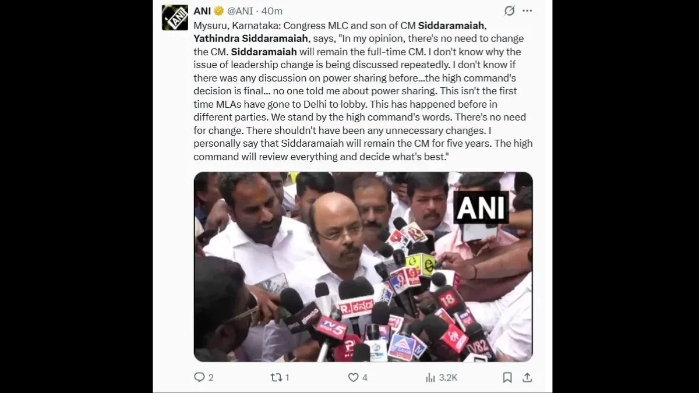Click the 3.2K views count
Viewport: 699px width, 393px height.
pos(448,377)
